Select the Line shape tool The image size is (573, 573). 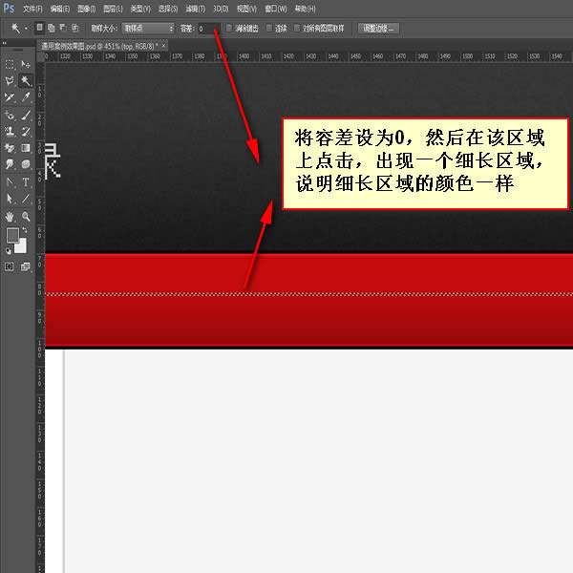[26, 199]
